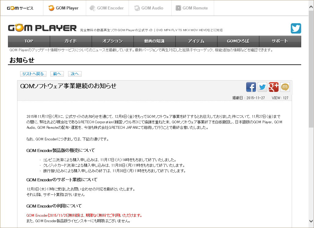Image resolution: width=314 pixels, height=228 pixels.
Task: Share the article via the Twitter icon
Action: [x=262, y=87]
